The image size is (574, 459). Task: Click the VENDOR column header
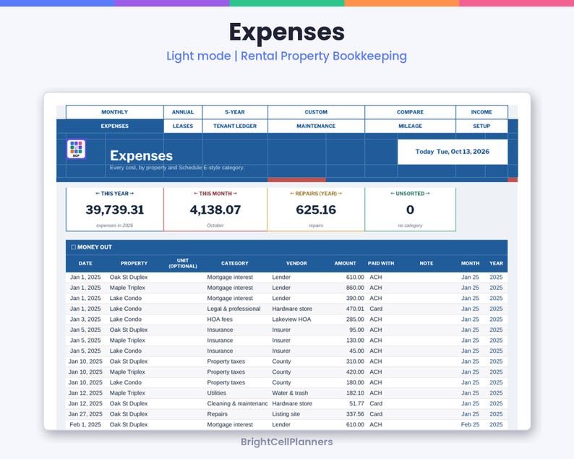[x=296, y=263]
